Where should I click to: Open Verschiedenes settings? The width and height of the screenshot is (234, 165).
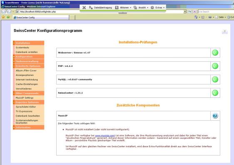pos(24,89)
